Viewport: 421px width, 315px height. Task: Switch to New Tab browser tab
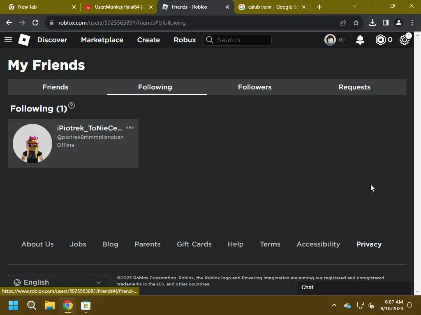pos(40,7)
